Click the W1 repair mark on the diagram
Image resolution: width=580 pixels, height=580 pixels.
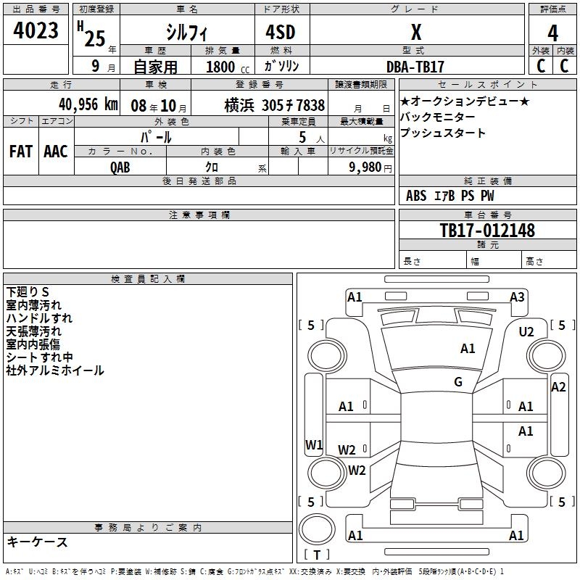314,444
